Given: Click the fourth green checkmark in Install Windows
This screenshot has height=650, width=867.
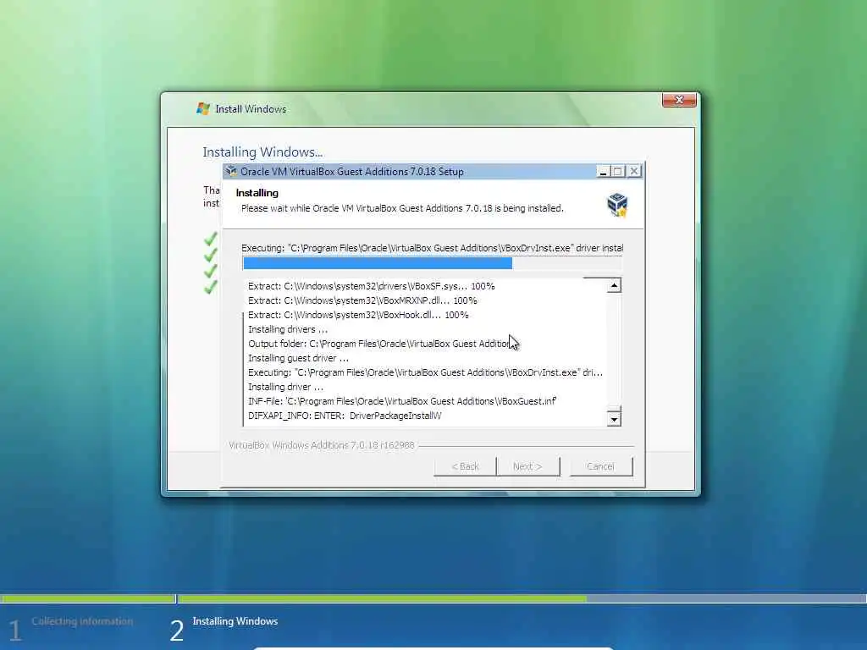Looking at the screenshot, I should point(210,288).
